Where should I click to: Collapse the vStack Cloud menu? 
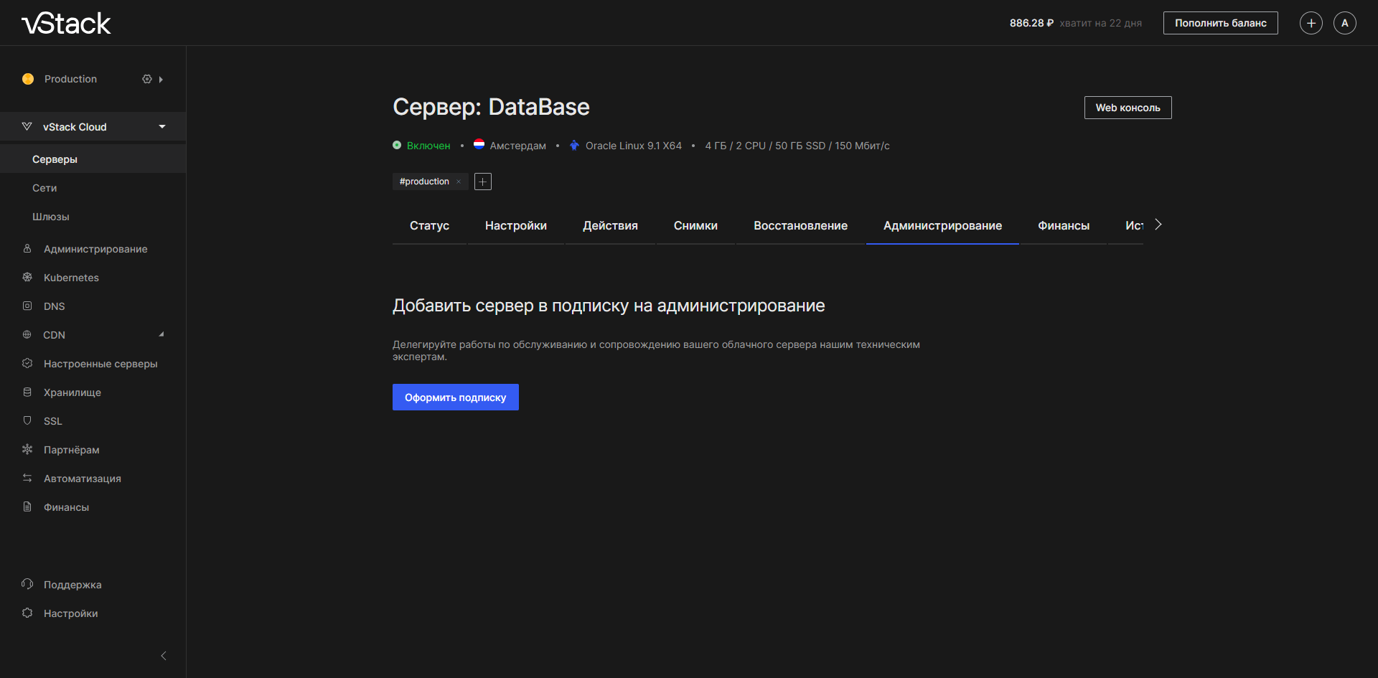[x=162, y=127]
